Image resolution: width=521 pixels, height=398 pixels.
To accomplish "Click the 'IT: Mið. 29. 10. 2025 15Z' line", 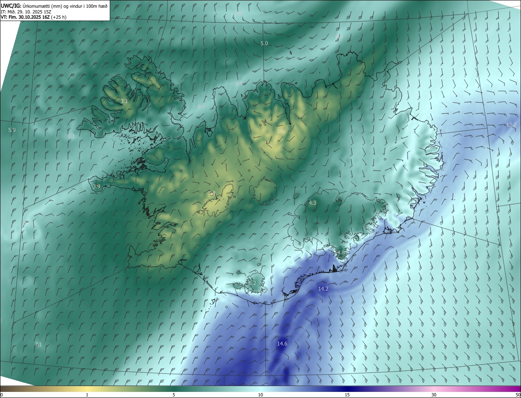I will click(26, 12).
